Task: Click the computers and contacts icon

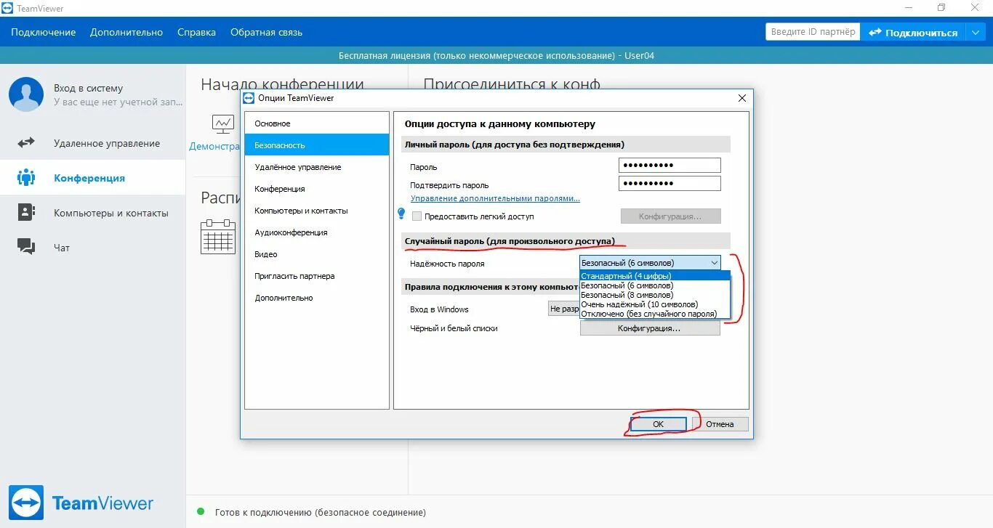Action: [26, 212]
